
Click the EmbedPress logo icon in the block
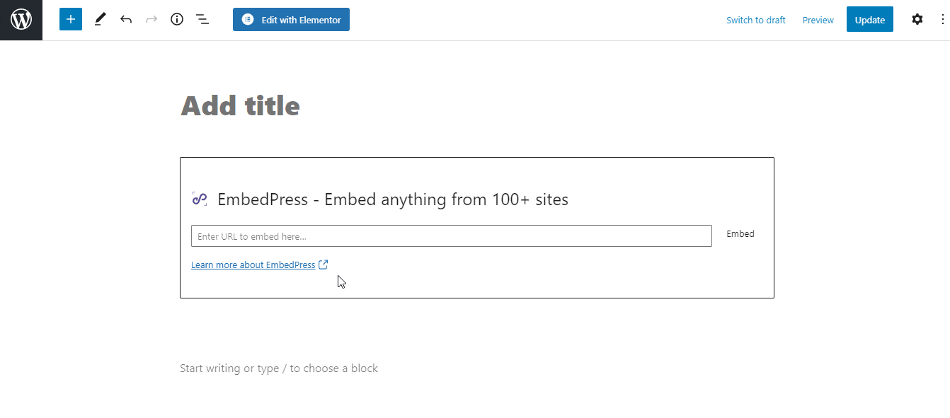pos(200,199)
